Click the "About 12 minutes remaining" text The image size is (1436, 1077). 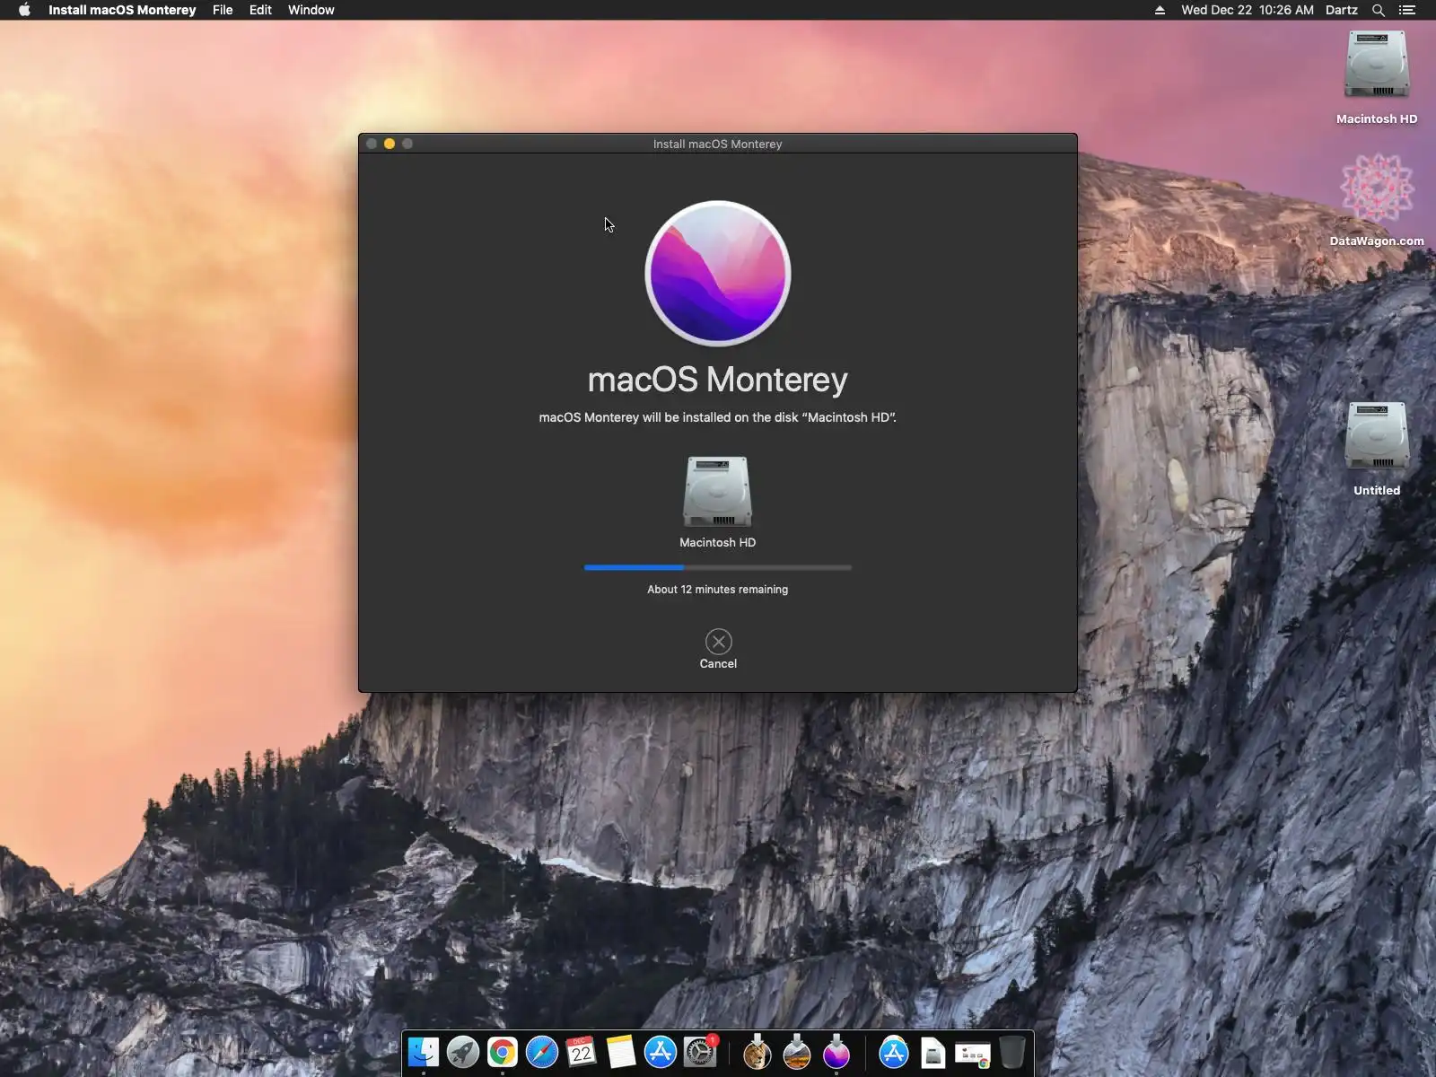pyautogui.click(x=718, y=589)
